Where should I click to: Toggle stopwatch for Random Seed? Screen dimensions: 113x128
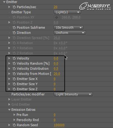[x=14, y=125]
